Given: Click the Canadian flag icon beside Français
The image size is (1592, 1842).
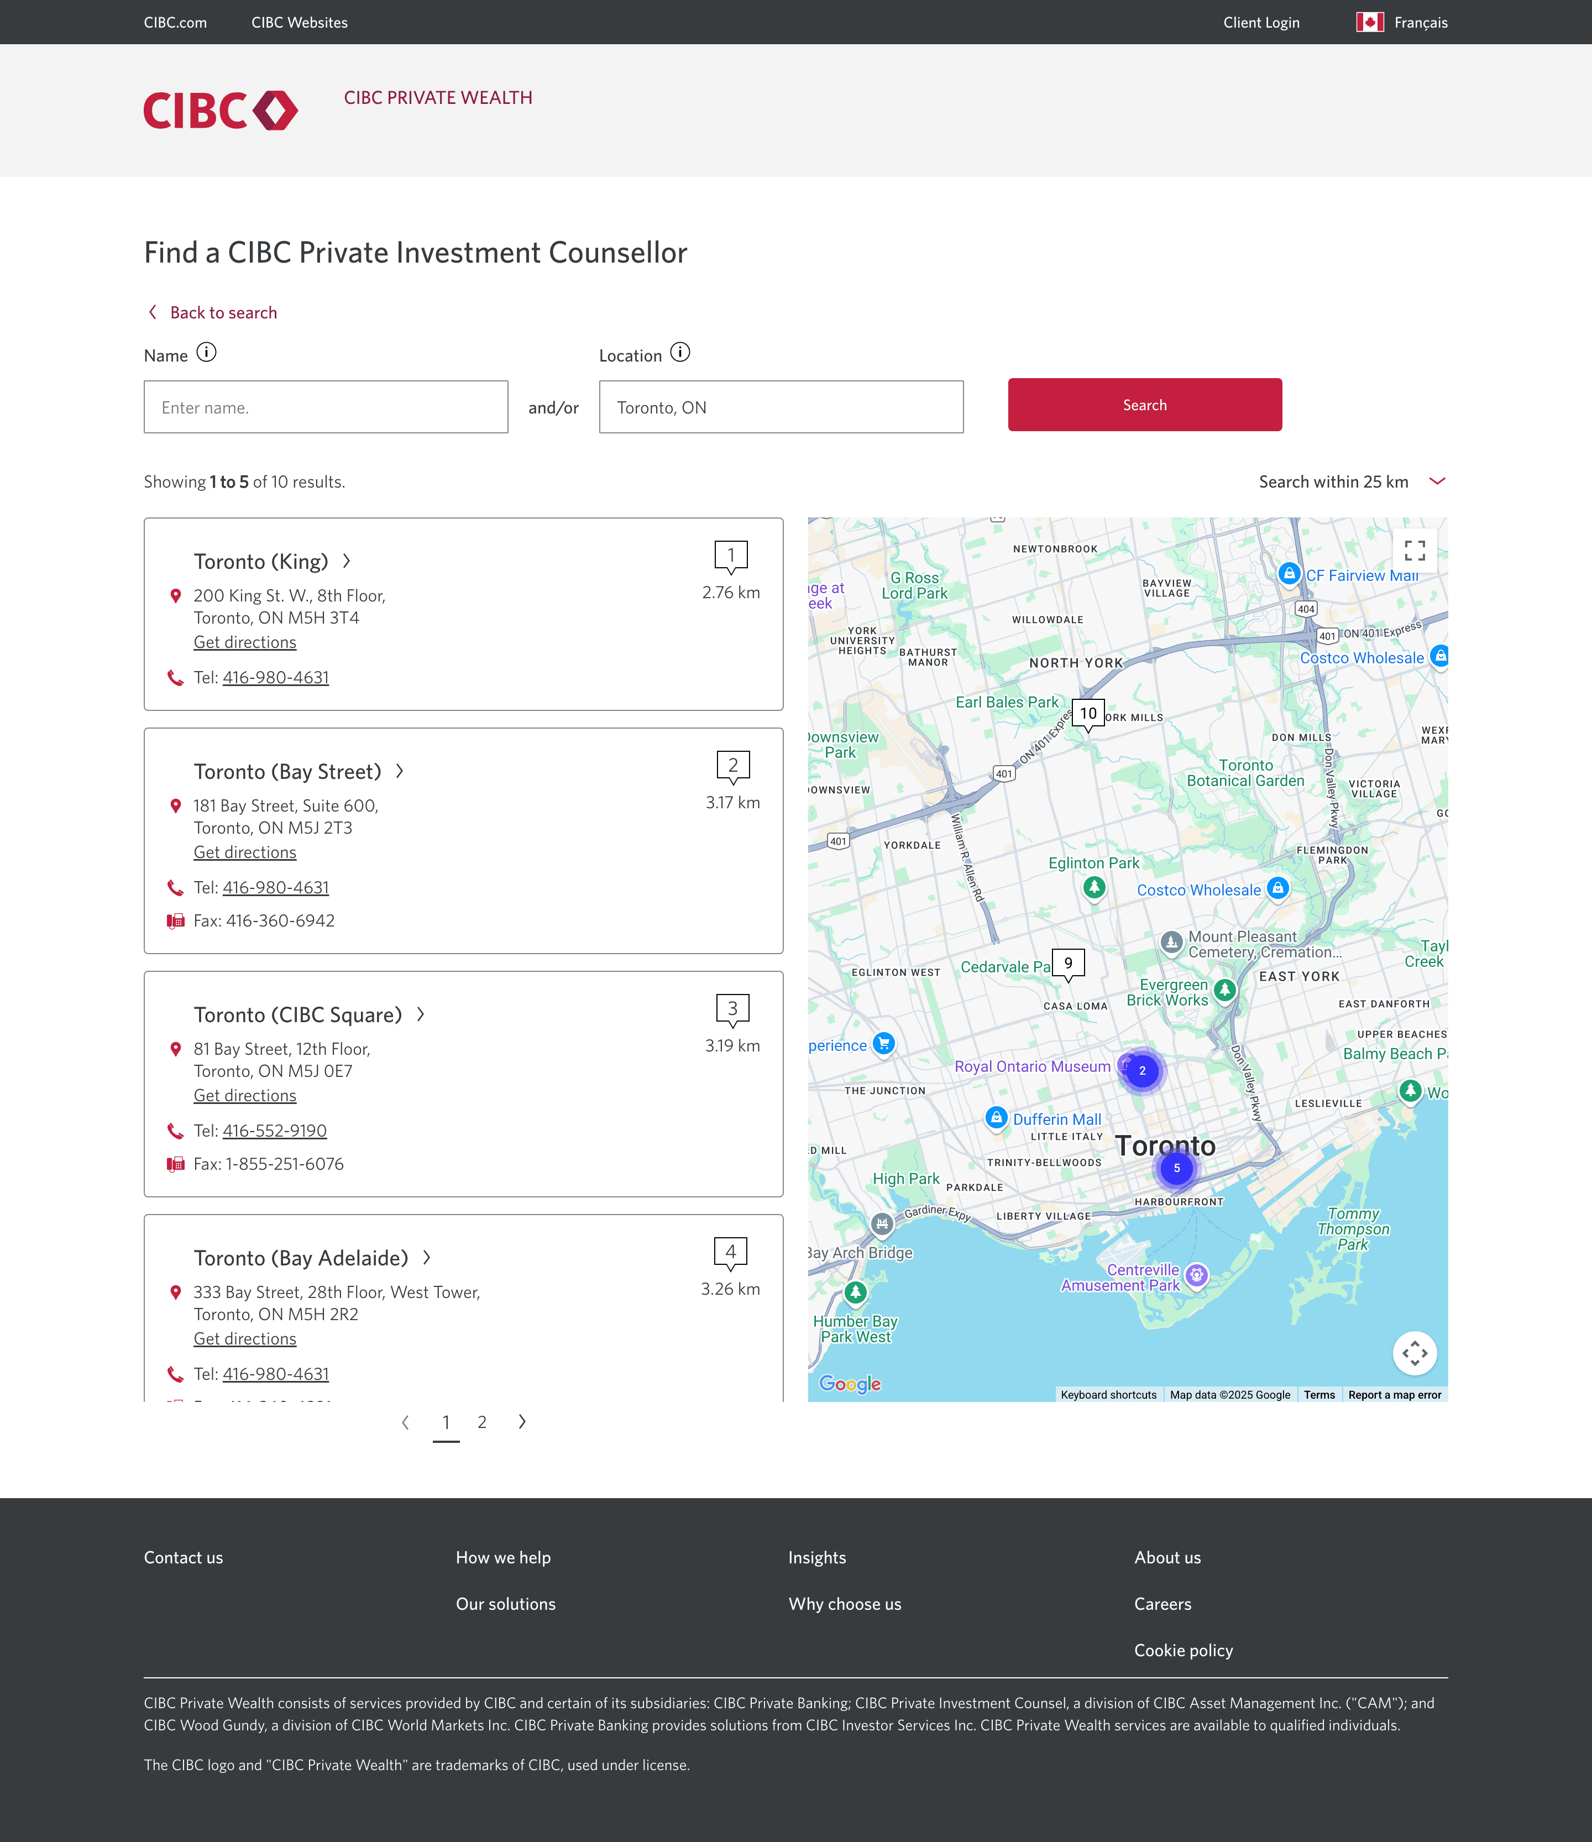Looking at the screenshot, I should tap(1370, 22).
